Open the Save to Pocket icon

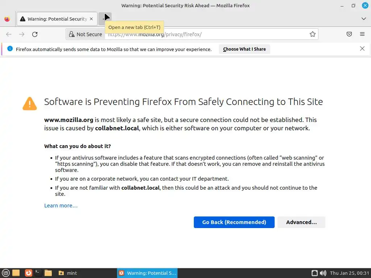pos(349,34)
